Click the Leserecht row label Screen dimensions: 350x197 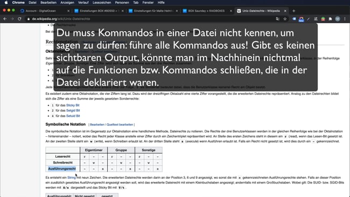point(62,157)
